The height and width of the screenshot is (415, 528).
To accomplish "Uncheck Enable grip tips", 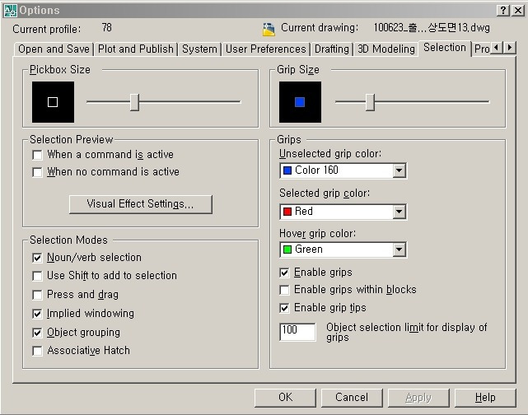I will pos(284,308).
